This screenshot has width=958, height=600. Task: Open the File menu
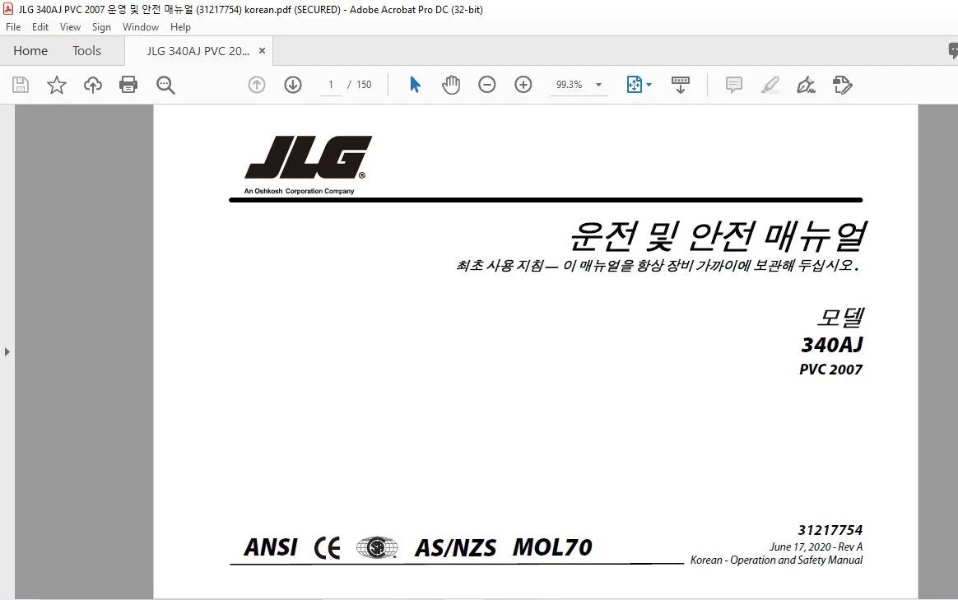pos(13,27)
